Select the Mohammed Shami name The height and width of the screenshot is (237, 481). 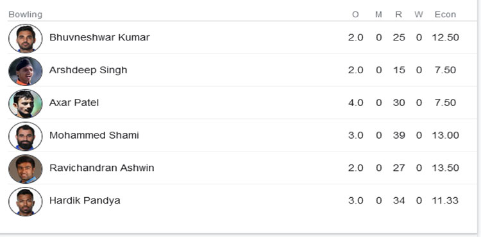[94, 136]
